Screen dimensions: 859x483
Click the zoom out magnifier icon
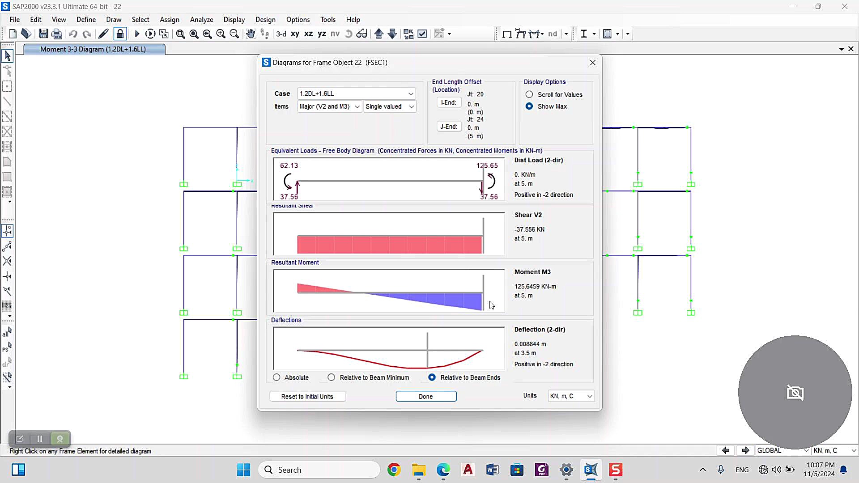tap(234, 34)
